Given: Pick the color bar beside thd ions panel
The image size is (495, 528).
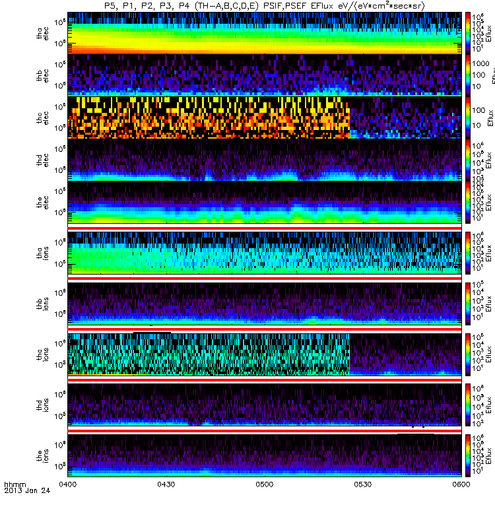Looking at the screenshot, I should coord(468,405).
